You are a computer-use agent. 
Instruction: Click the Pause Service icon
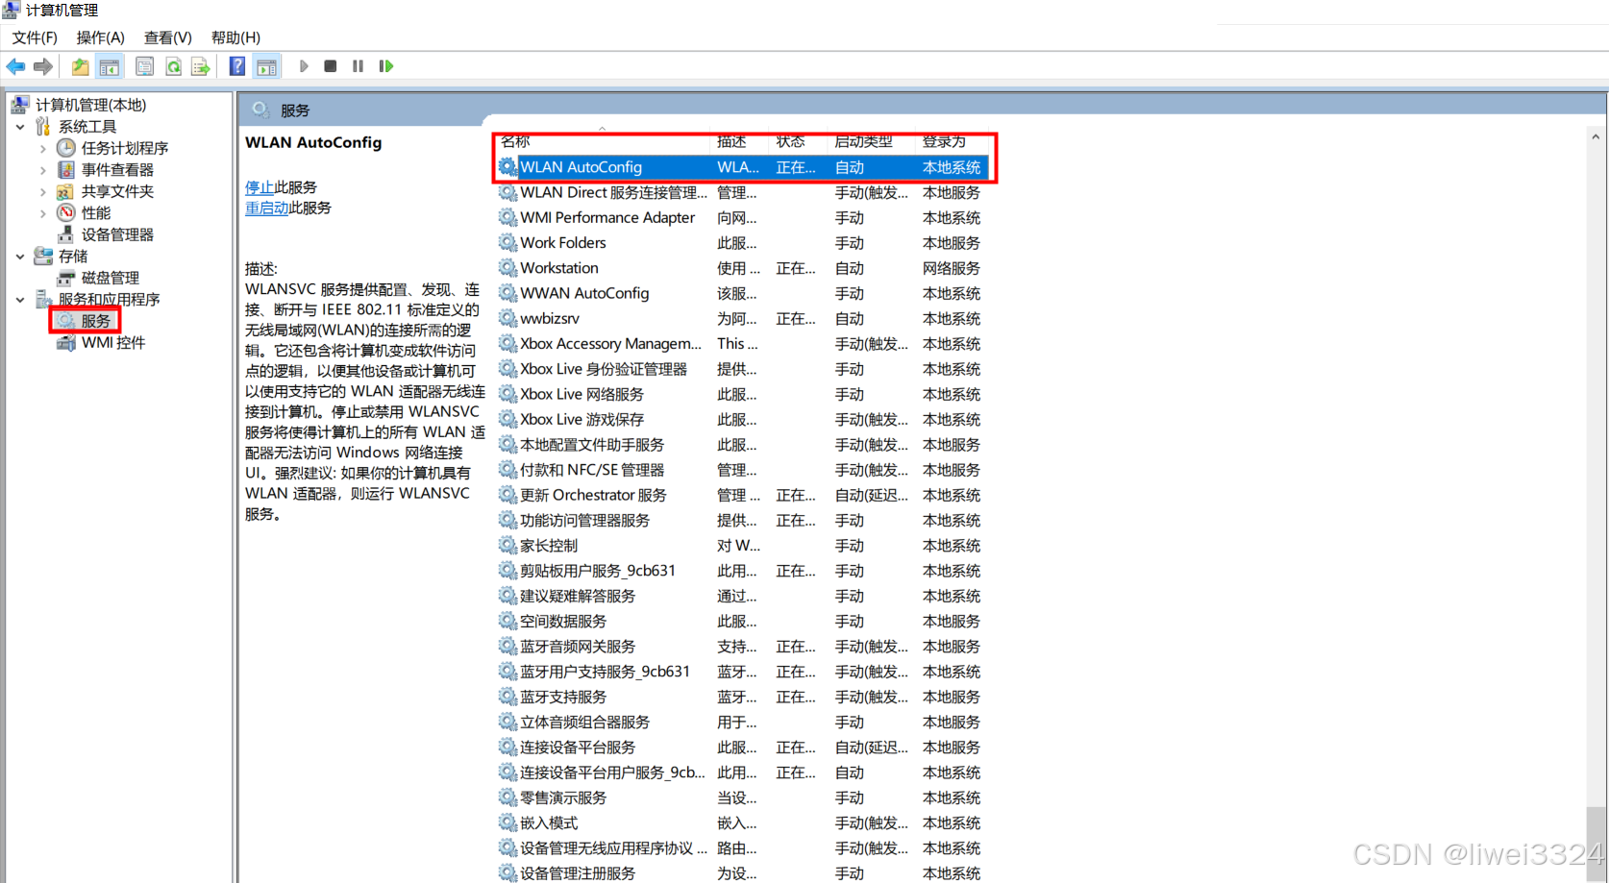358,66
